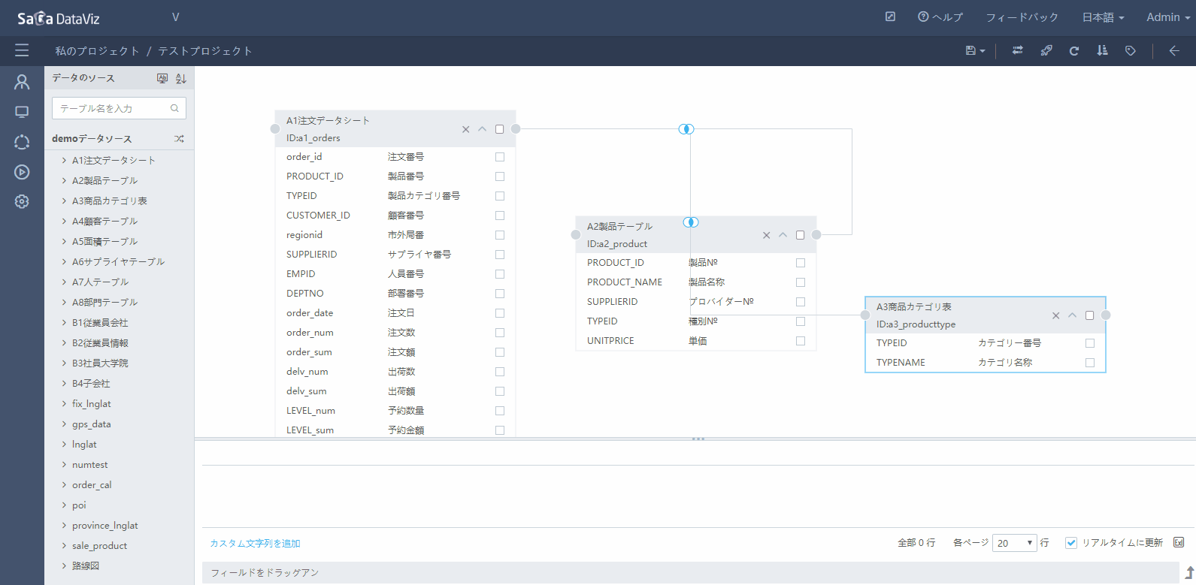Open the save options dropdown arrow
The width and height of the screenshot is (1196, 585).
(x=983, y=51)
